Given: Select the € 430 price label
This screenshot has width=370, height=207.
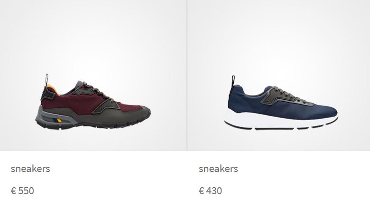Looking at the screenshot, I should pyautogui.click(x=210, y=191).
